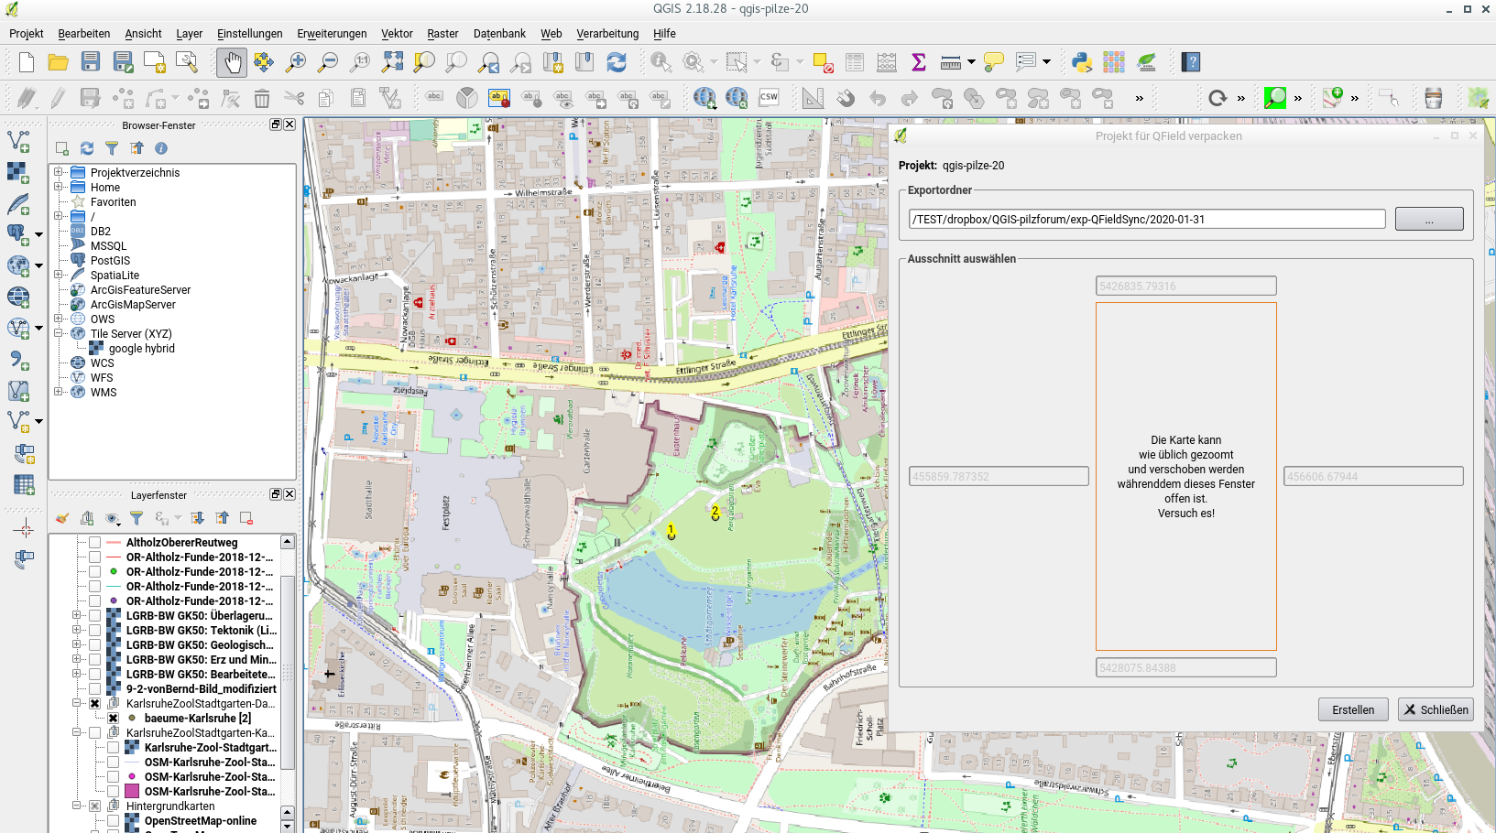
Task: Expand the Projektverzeichnis browser node
Action: [59, 173]
